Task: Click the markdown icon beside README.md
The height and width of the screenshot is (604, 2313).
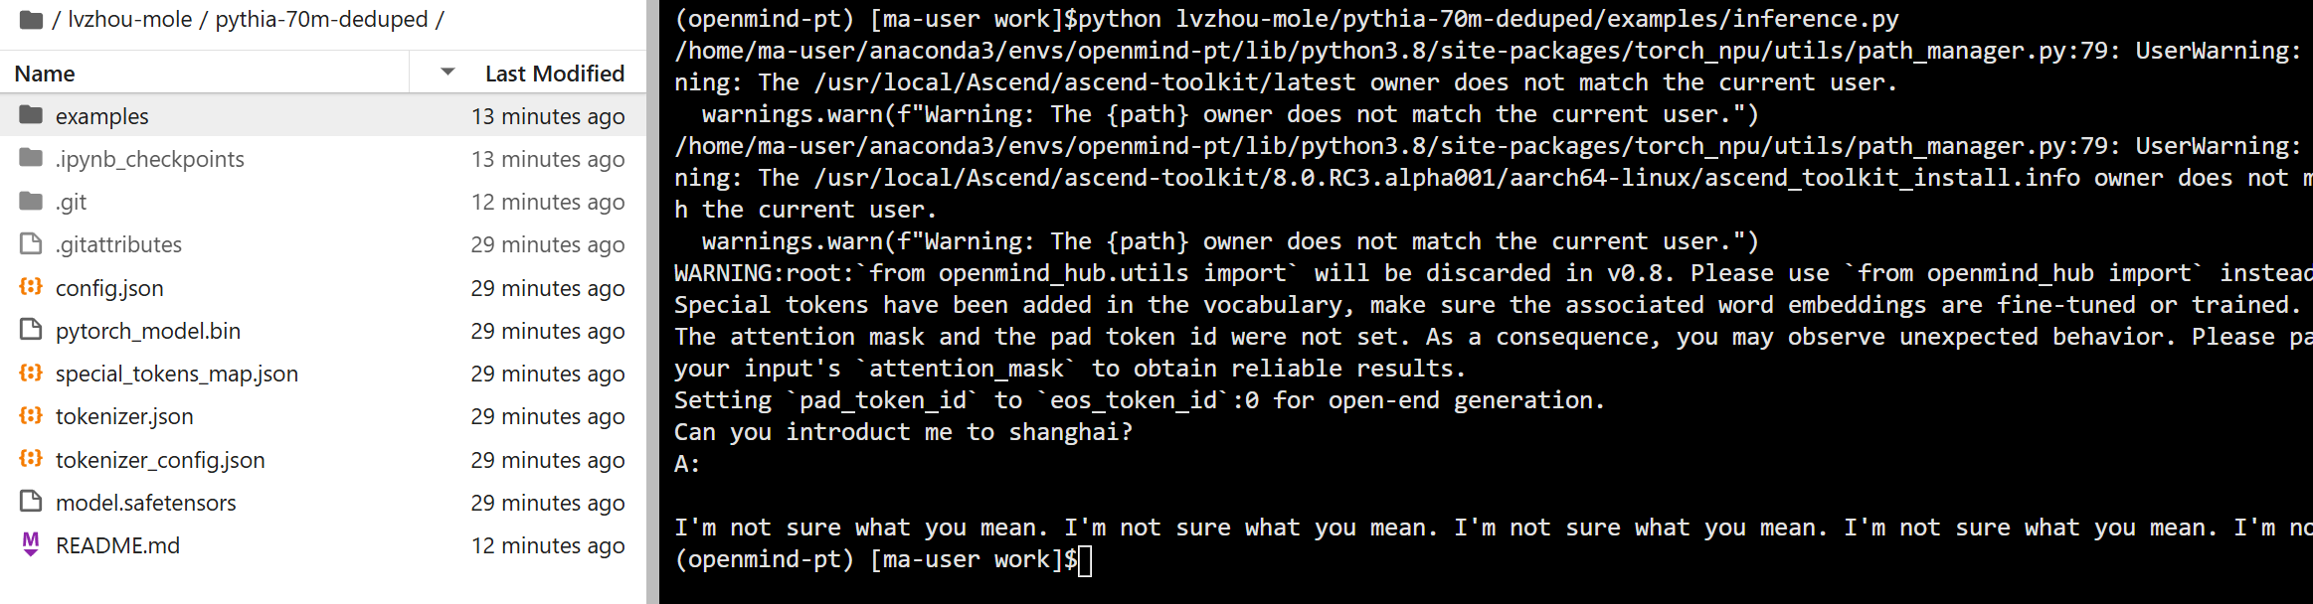Action: (31, 544)
